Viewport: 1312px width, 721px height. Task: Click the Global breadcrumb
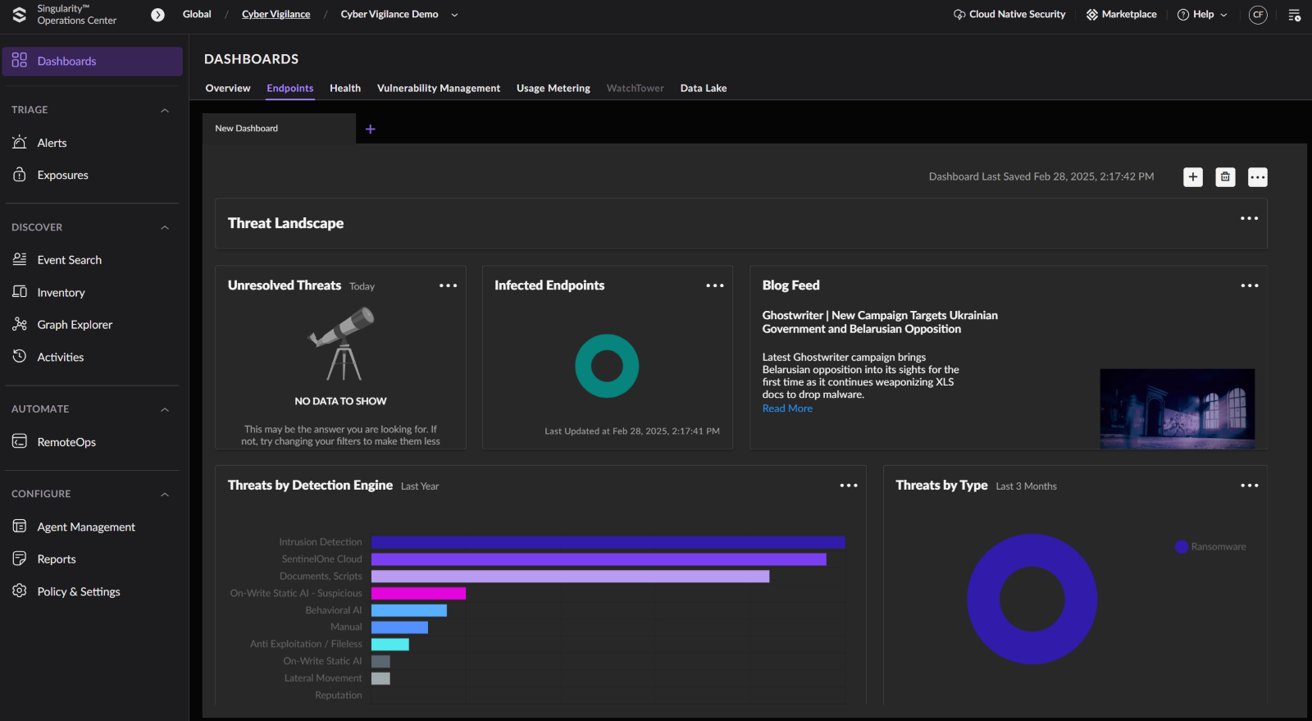coord(197,15)
